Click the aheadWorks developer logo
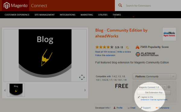 point(169,34)
